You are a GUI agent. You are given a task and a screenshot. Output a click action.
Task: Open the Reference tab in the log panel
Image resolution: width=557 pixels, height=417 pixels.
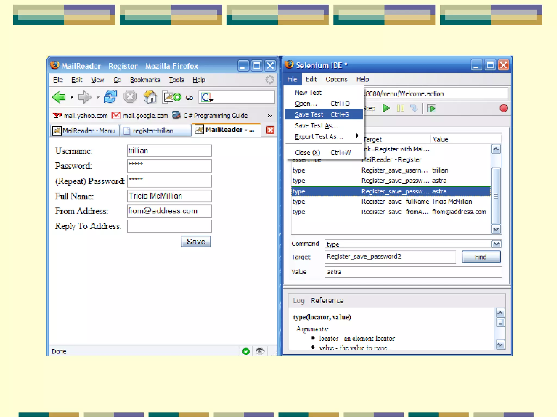327,301
